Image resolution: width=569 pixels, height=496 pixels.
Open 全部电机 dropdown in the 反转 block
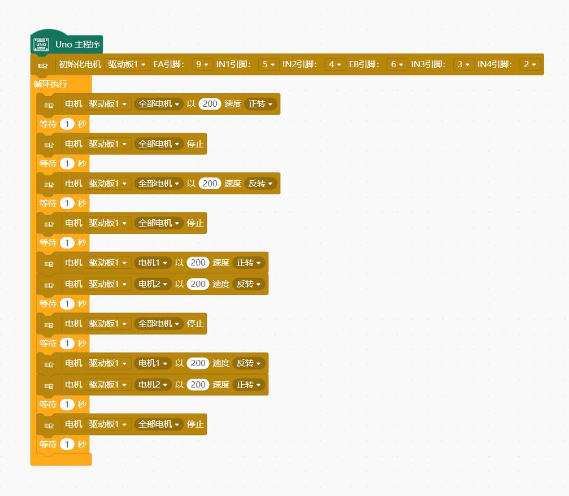coord(159,183)
